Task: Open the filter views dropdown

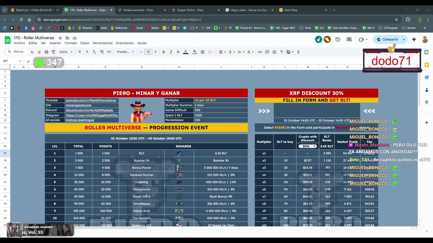Action: coord(290,52)
